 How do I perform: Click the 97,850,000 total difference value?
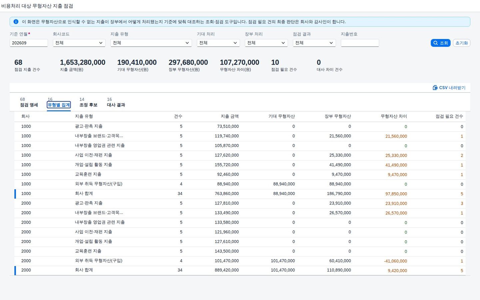[396, 194]
